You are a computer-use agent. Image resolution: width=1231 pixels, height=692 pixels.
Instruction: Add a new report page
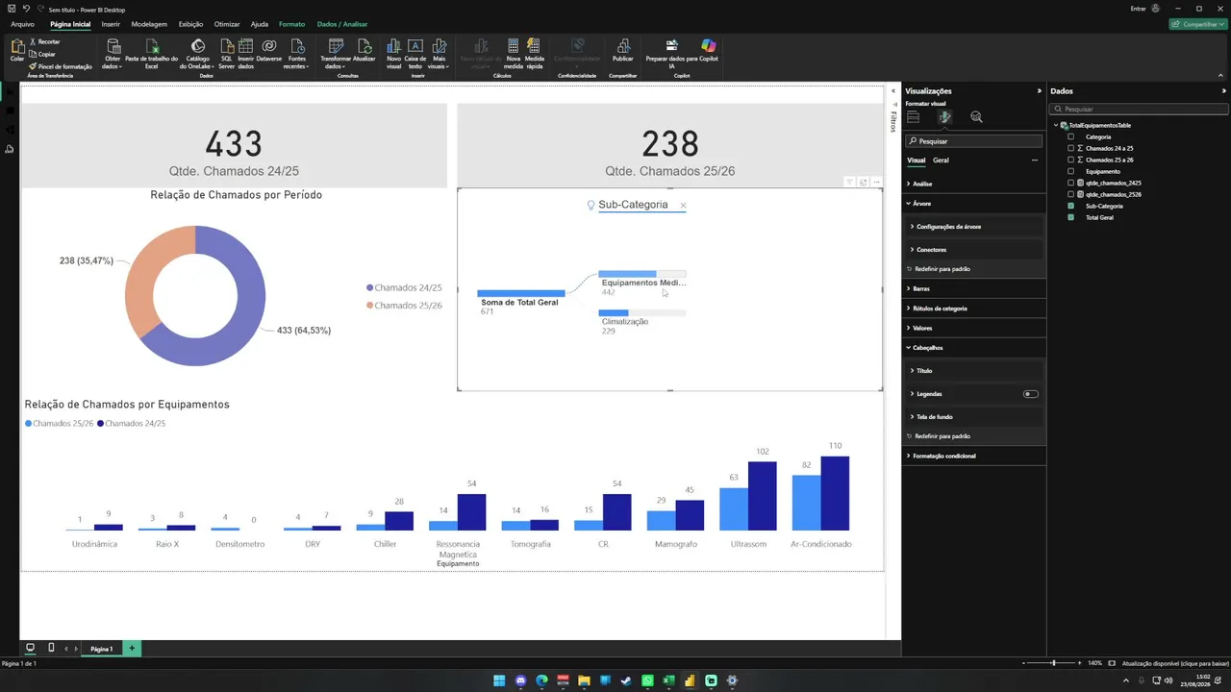[x=132, y=649]
